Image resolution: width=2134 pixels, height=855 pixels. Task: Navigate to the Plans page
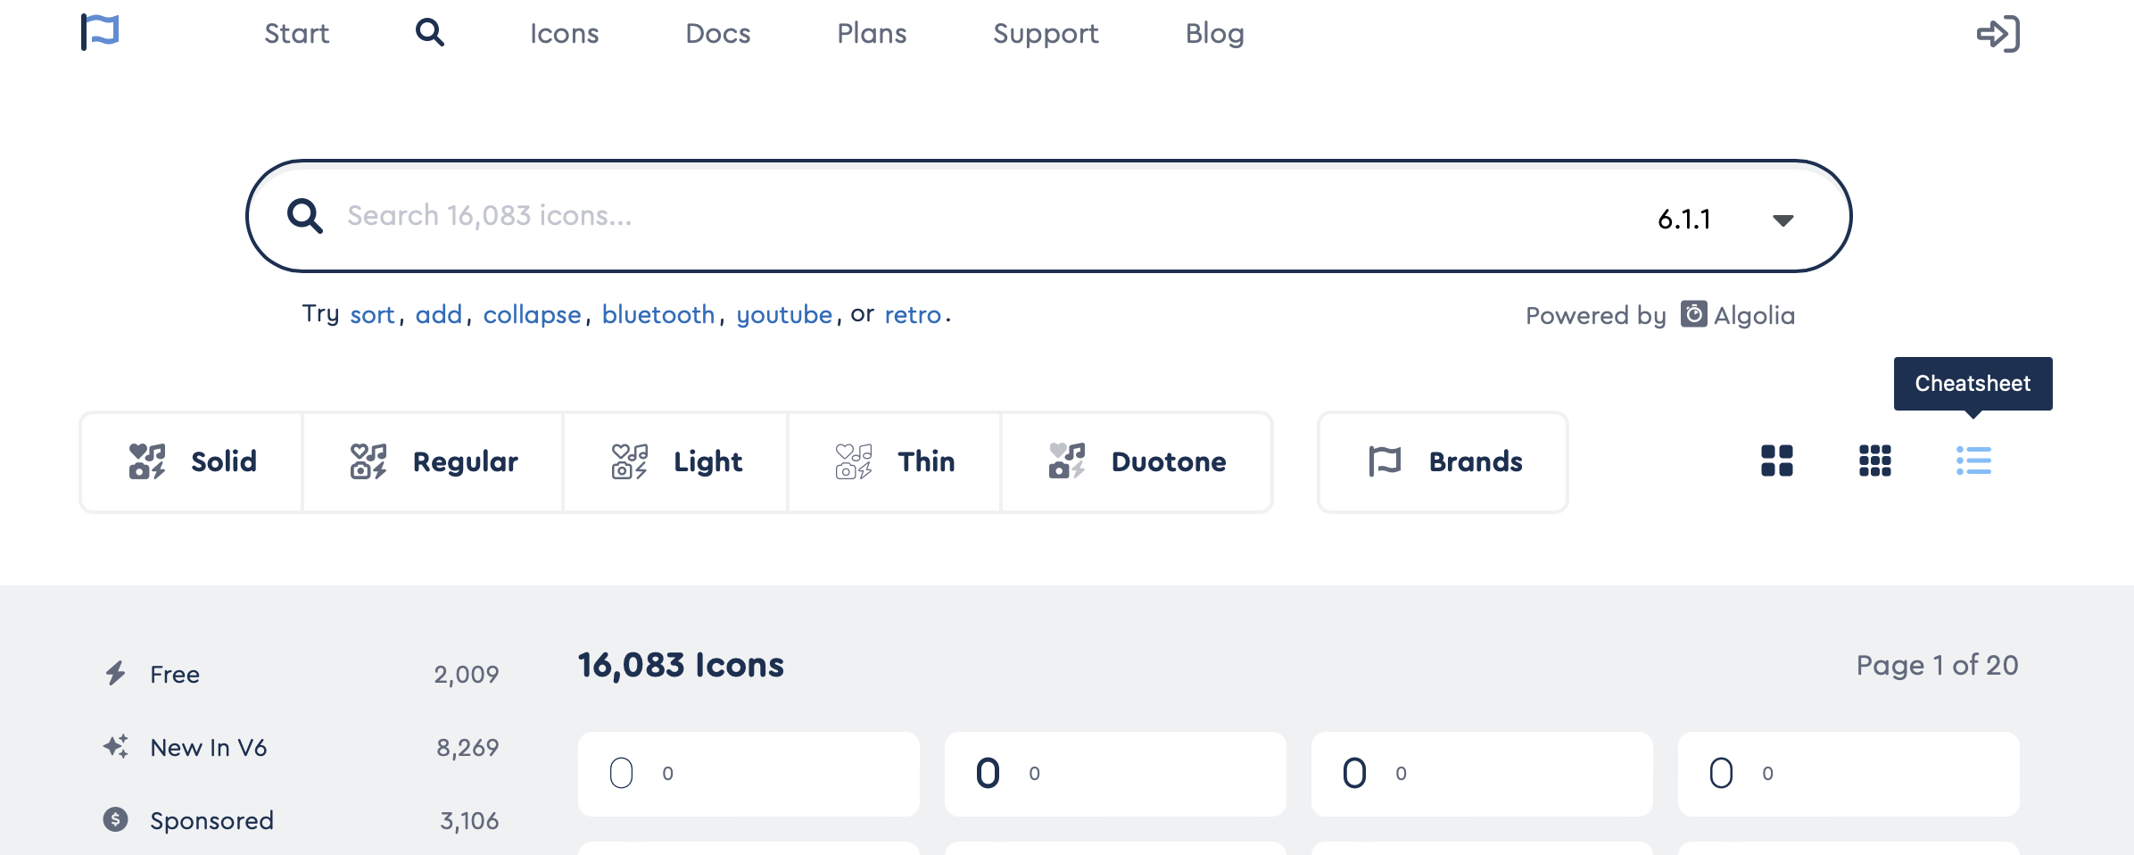pyautogui.click(x=872, y=34)
